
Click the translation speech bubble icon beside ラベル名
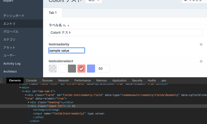(64, 26)
